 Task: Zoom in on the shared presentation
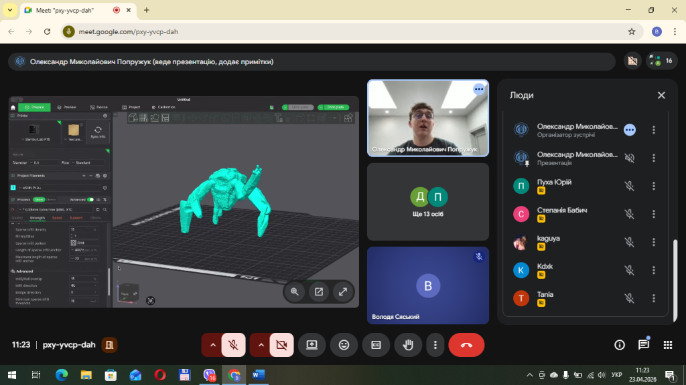295,291
